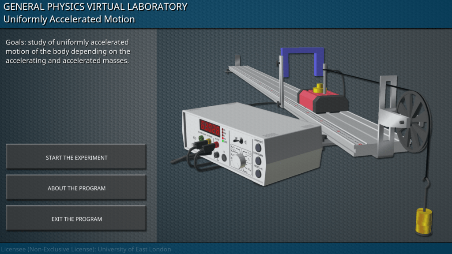Click the University of East London licensee text
Viewport: 452px width, 254px height.
point(86,250)
